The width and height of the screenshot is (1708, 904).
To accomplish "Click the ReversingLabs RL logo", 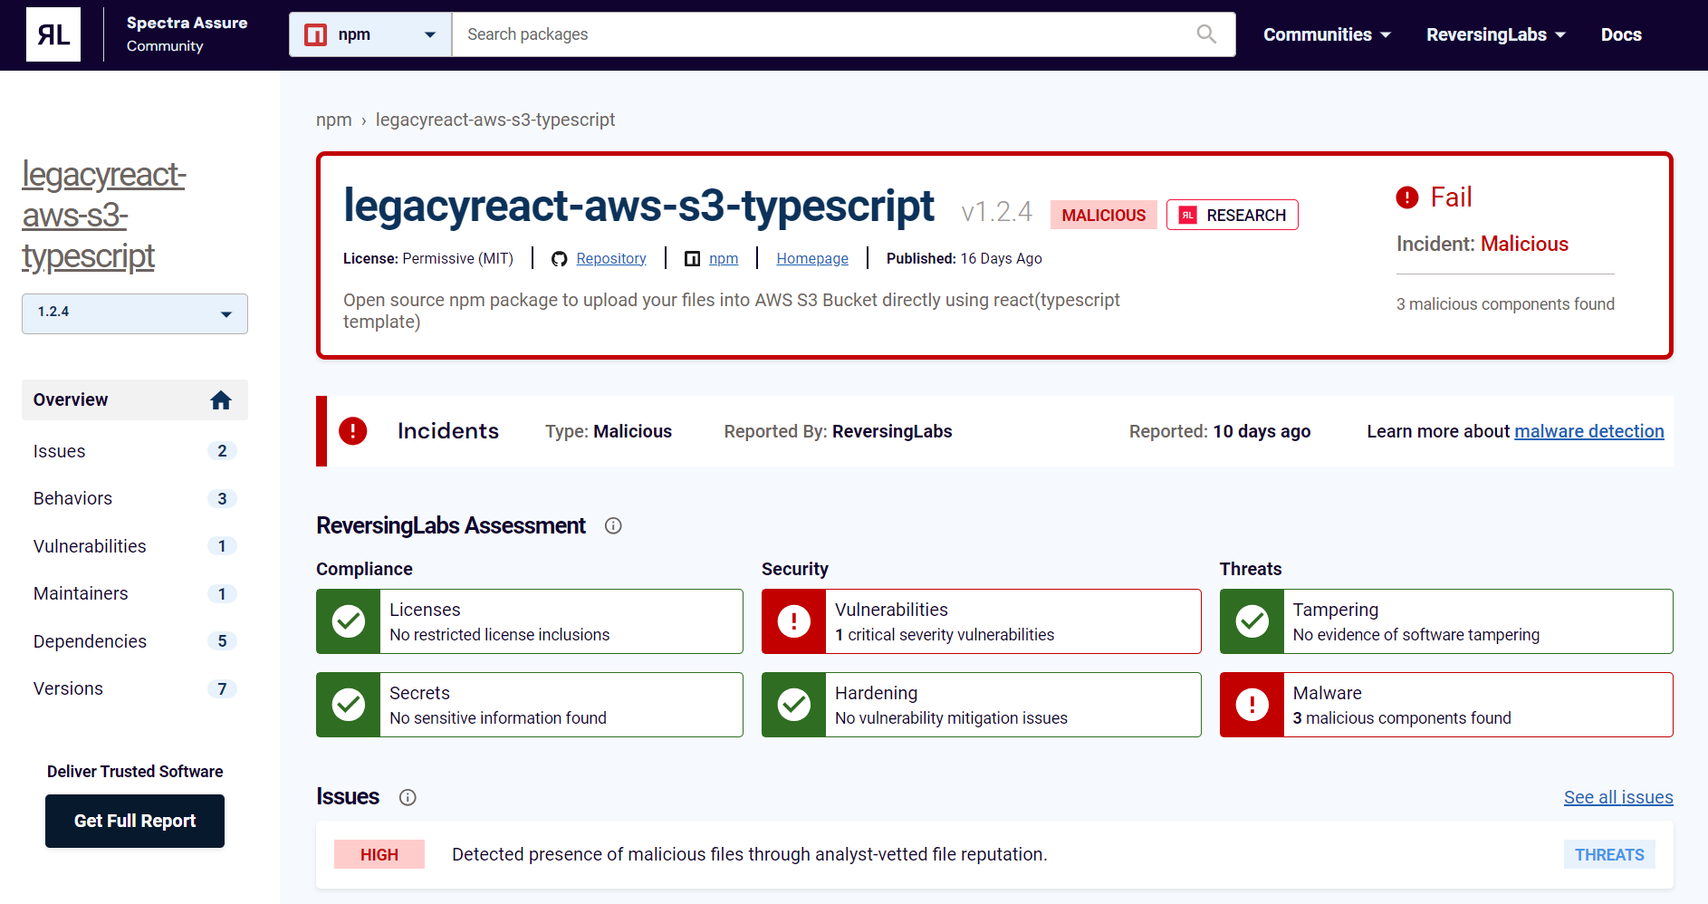I will pyautogui.click(x=53, y=34).
